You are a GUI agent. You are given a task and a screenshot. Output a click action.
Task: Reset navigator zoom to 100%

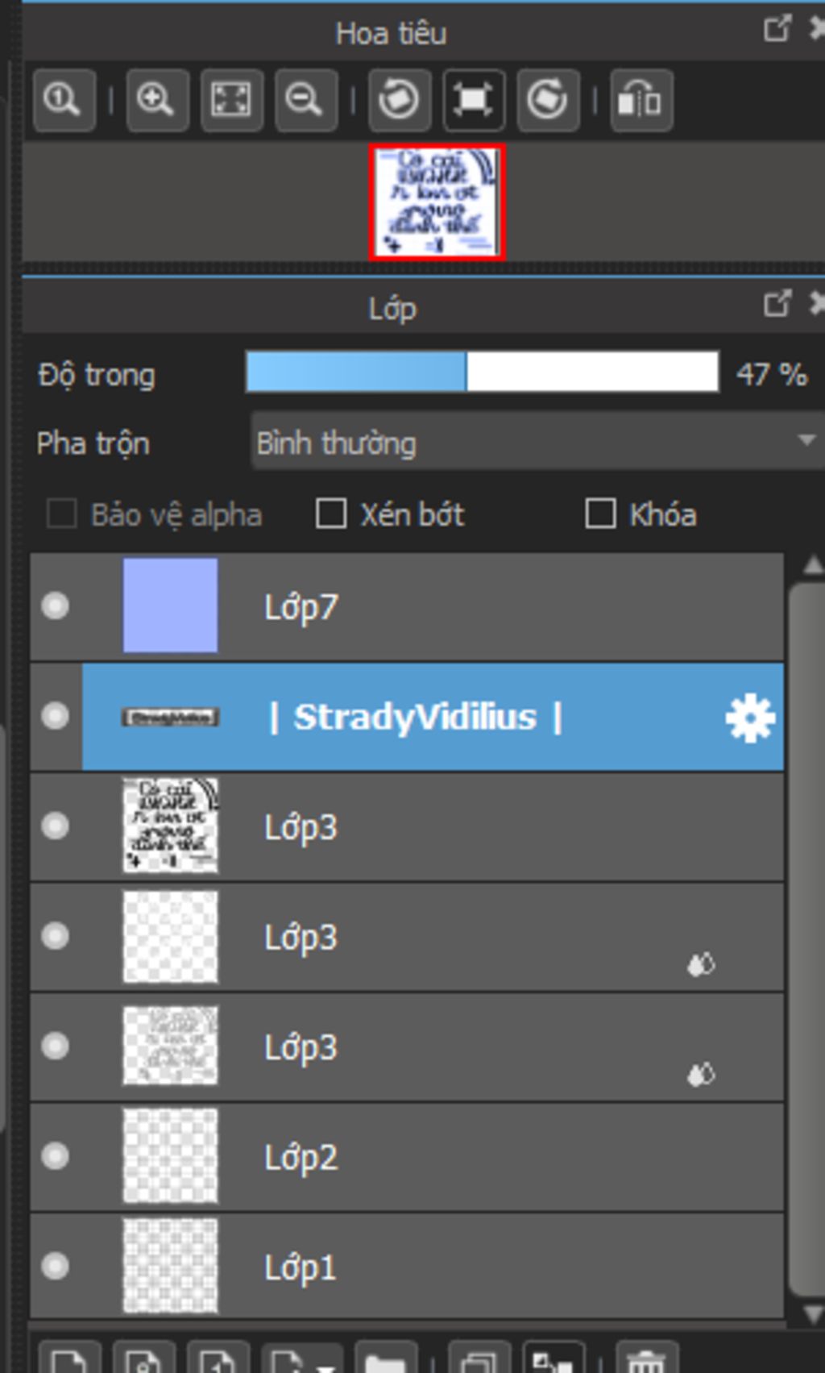(64, 101)
